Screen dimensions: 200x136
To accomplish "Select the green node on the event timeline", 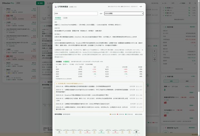I will 101,132.
